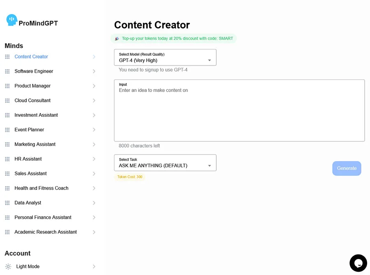Image resolution: width=370 pixels, height=275 pixels.
Task: Expand the Product Manager chevron arrow
Action: (x=94, y=86)
